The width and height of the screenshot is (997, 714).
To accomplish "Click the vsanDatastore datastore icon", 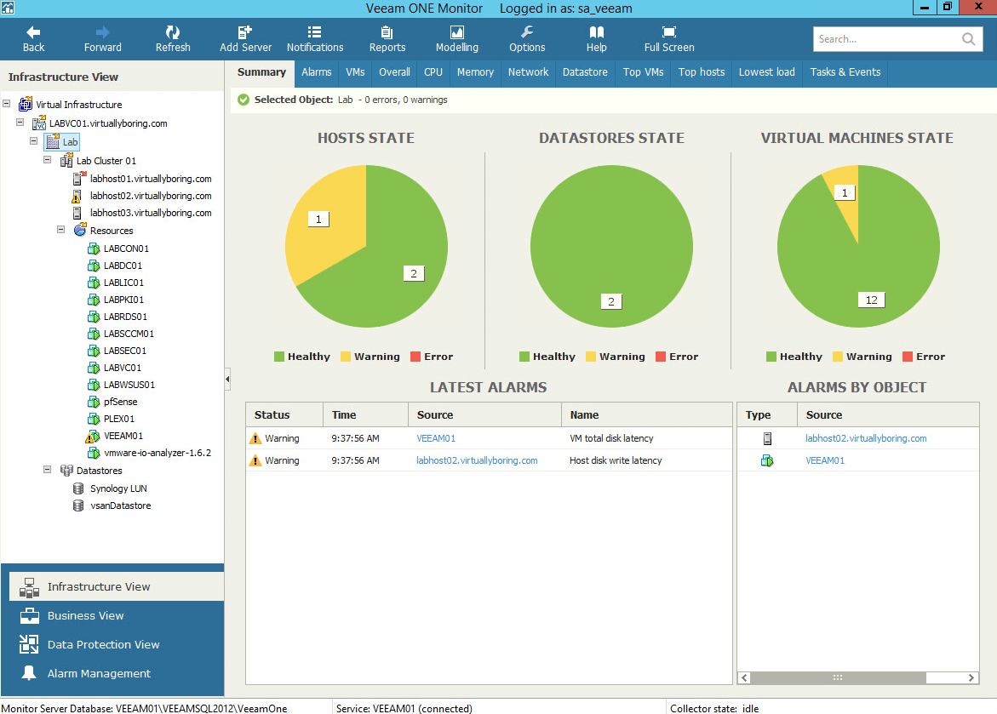I will click(x=78, y=506).
